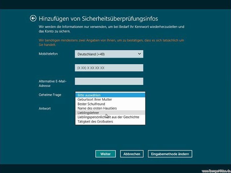Click the Abbrechen button
Screen dimensions: 231x173
click(x=132, y=154)
